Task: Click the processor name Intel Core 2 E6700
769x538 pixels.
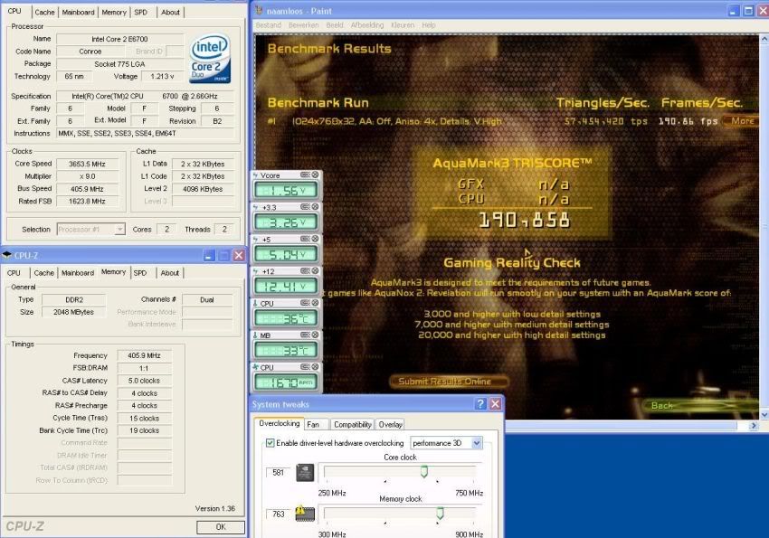Action: 119,39
